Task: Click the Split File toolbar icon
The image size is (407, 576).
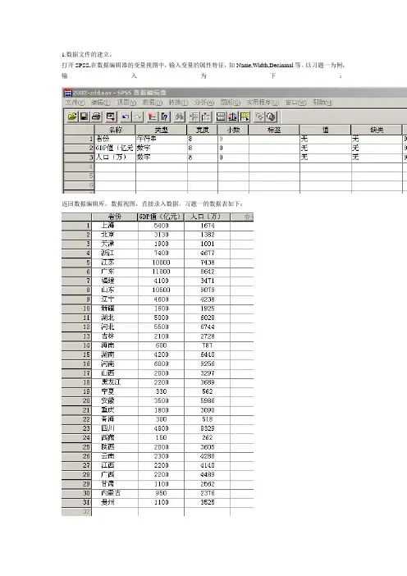Action: pyautogui.click(x=221, y=117)
